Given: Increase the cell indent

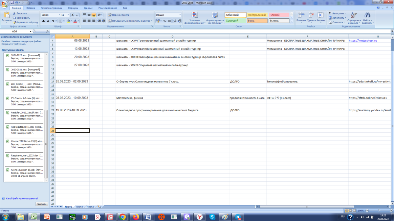Looking at the screenshot, I should click(104, 21).
